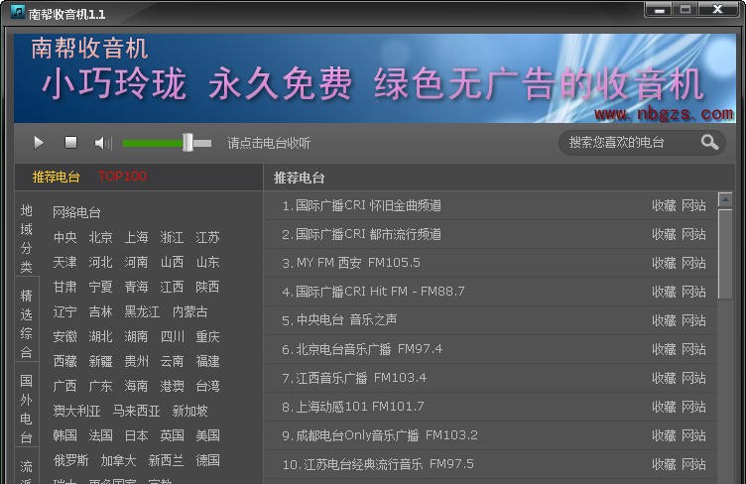This screenshot has height=484, width=746.
Task: Open the 澳大利亚 stations
Action: click(76, 411)
